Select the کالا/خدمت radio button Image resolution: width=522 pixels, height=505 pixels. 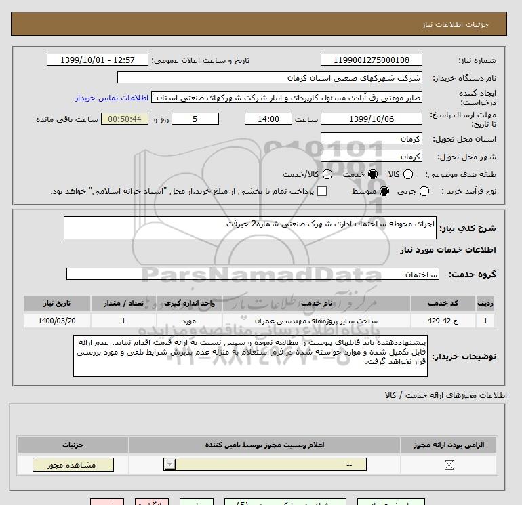tap(327, 174)
